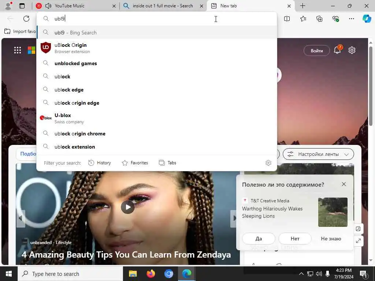
Task: Open notifications bell icon
Action: point(337,50)
